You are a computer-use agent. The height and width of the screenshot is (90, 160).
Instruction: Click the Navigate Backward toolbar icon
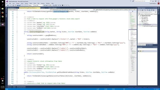[8, 5]
